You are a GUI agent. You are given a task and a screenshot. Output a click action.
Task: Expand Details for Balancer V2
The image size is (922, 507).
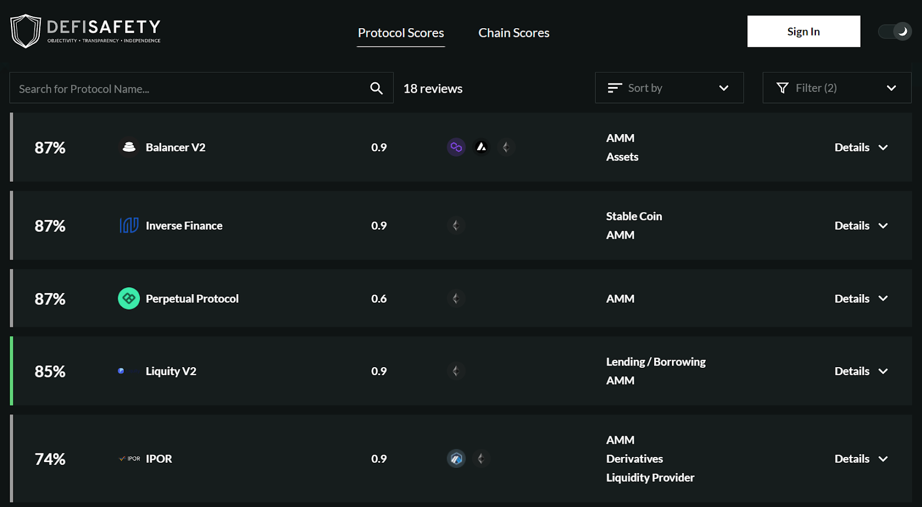861,147
